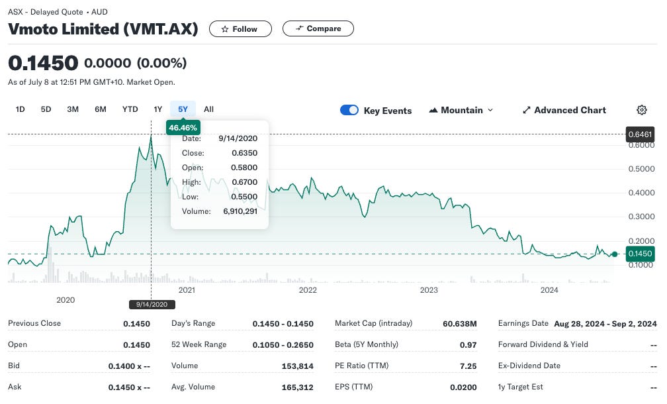Click the 2021 year label on axis
This screenshot has width=667, height=404.
[x=187, y=290]
